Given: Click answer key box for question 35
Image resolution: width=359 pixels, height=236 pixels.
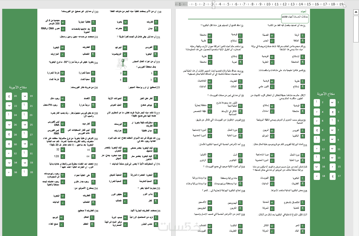Looking at the screenshot, I should (x=25, y=172).
